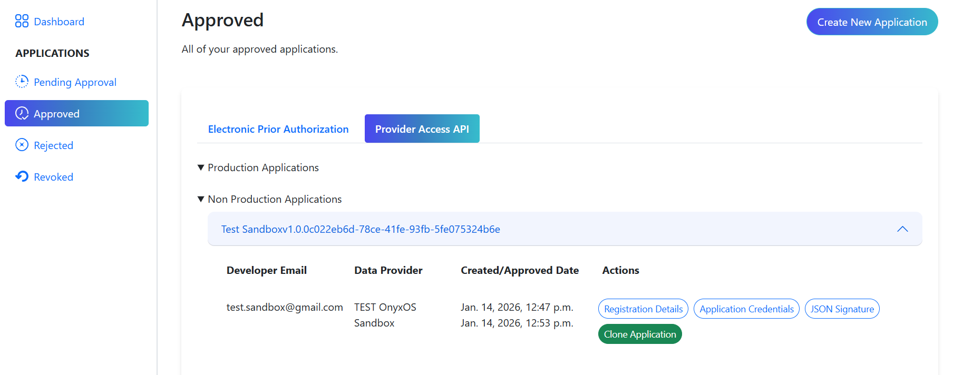Viewport: 953px width, 375px height.
Task: Click the Approved checkmark clock icon
Action: [22, 113]
